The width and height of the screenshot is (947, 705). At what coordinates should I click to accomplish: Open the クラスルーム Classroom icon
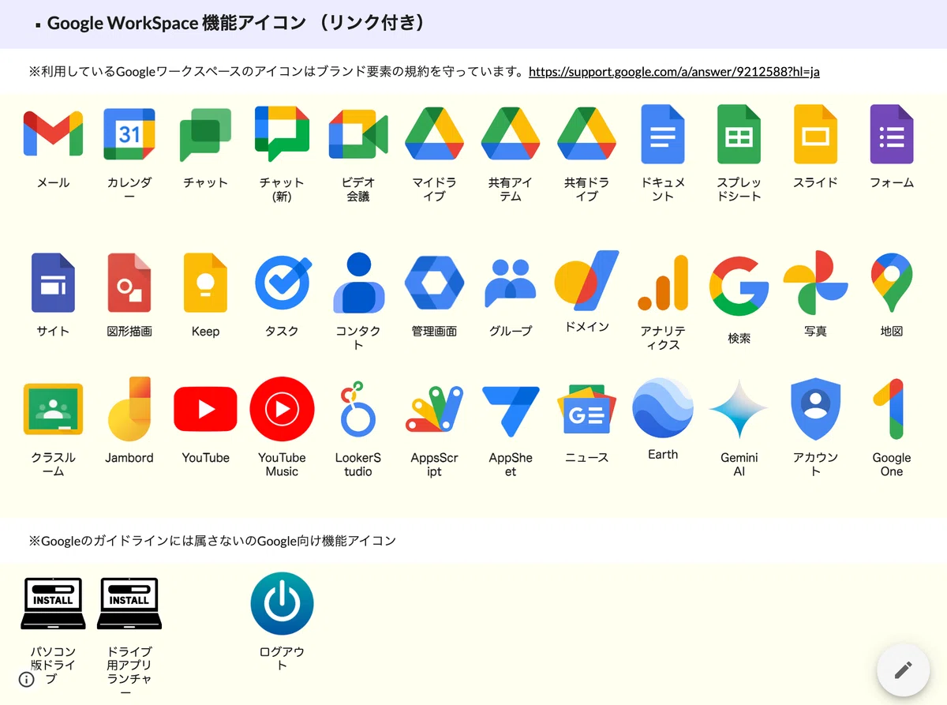[53, 409]
